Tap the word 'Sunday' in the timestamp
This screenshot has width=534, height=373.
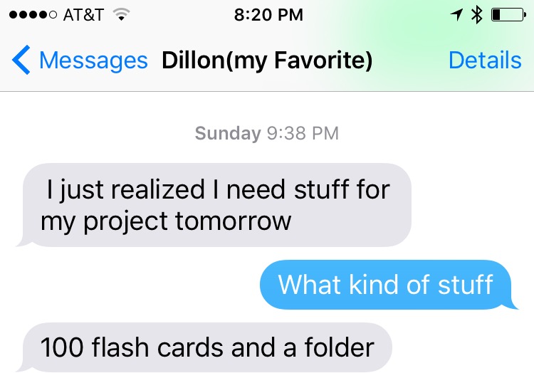tap(228, 133)
